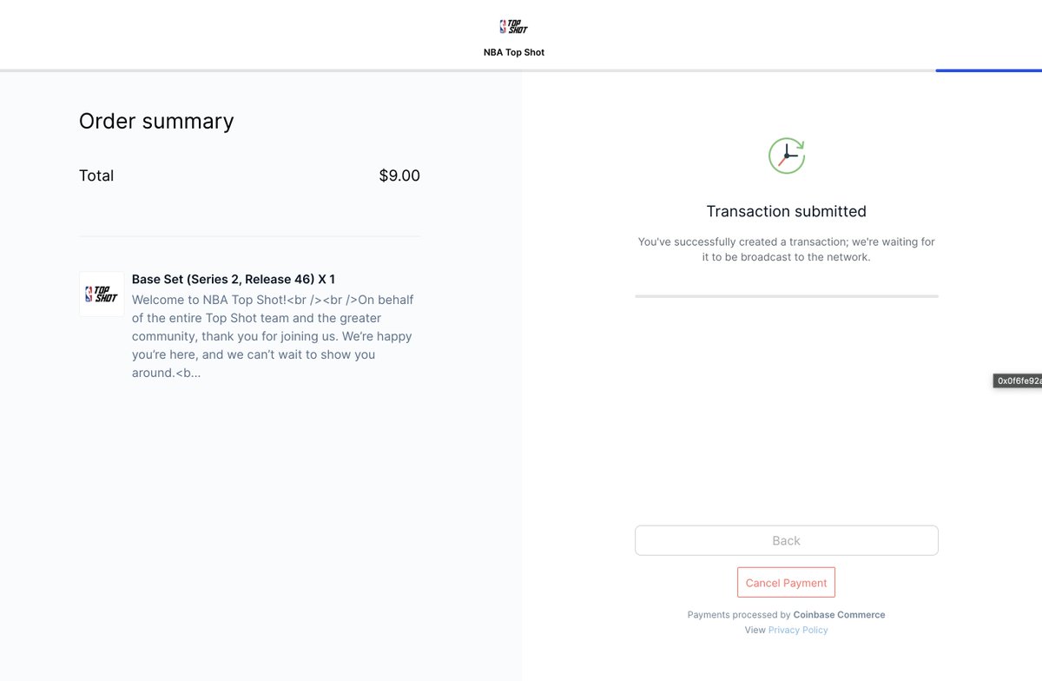Image resolution: width=1042 pixels, height=681 pixels.
Task: Select the Top Shot product thumbnail
Action: point(102,294)
